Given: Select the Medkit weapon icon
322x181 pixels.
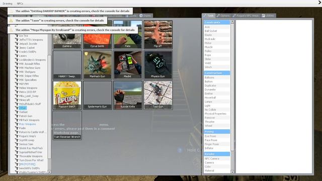Looking at the screenshot, I should point(128,65).
